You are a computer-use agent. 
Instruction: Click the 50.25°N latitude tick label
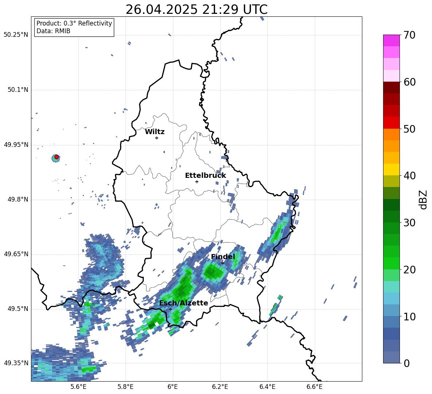click(16, 35)
